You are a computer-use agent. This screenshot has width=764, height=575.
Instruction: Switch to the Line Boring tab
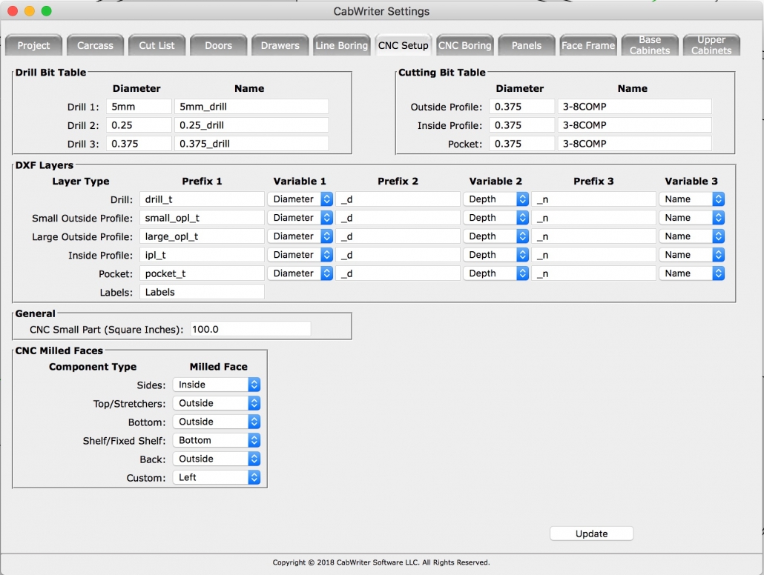pyautogui.click(x=342, y=44)
